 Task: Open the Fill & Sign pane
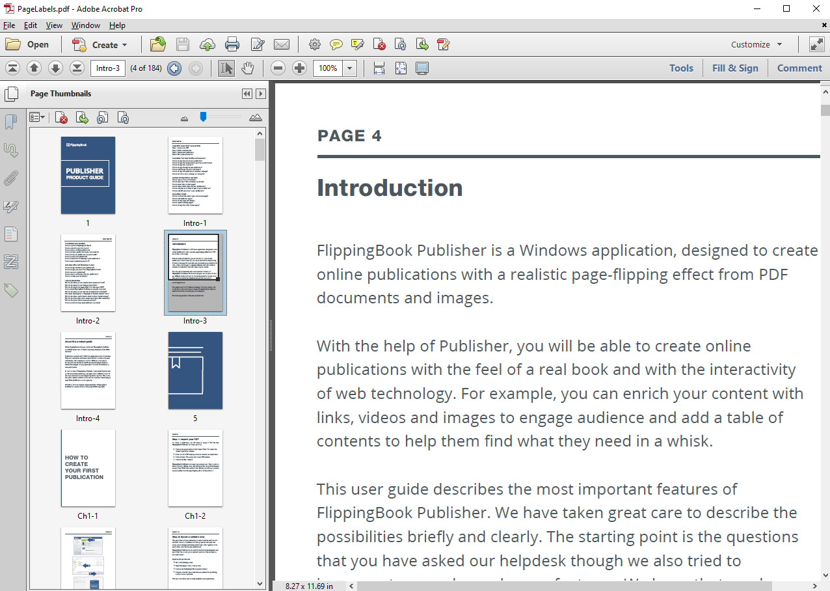(735, 68)
